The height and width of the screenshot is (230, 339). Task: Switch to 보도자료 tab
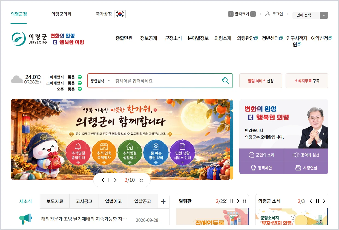(x=55, y=201)
